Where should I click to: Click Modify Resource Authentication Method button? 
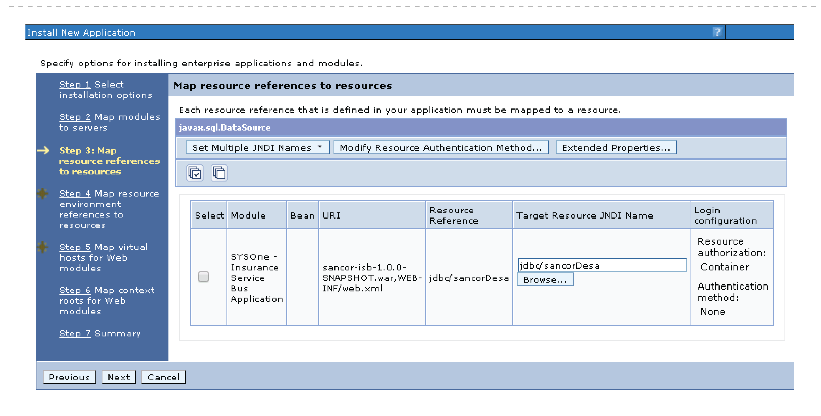coord(441,148)
